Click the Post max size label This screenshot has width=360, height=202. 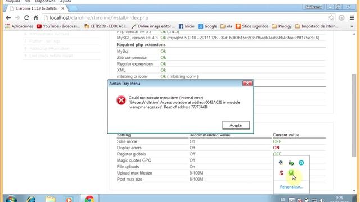[129, 179]
